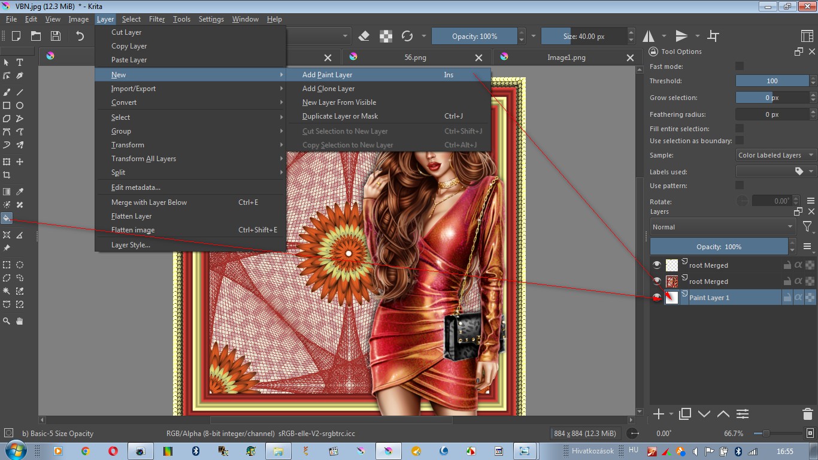Image resolution: width=818 pixels, height=460 pixels.
Task: Select the Bezier Curve tool
Action: [7, 132]
